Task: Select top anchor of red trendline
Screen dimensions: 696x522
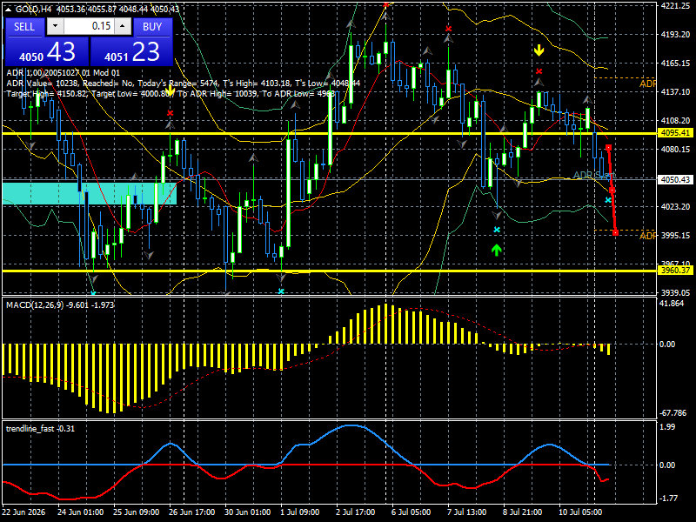Action: (608, 147)
